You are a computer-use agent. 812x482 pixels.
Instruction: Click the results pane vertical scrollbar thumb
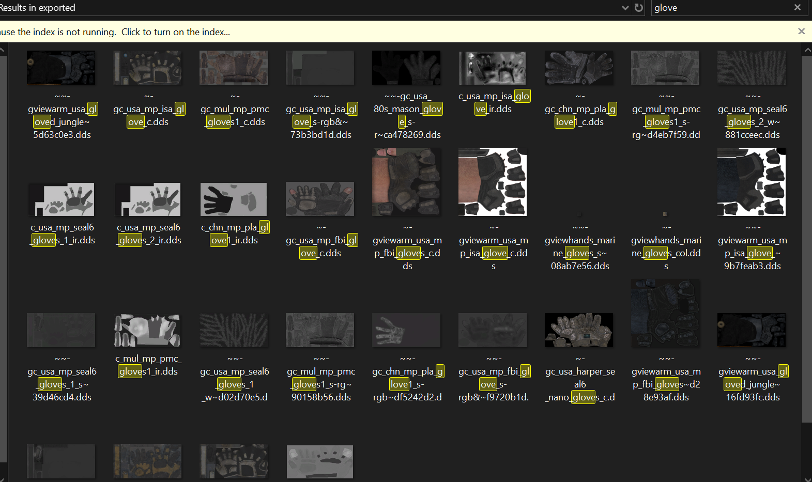tap(807, 239)
